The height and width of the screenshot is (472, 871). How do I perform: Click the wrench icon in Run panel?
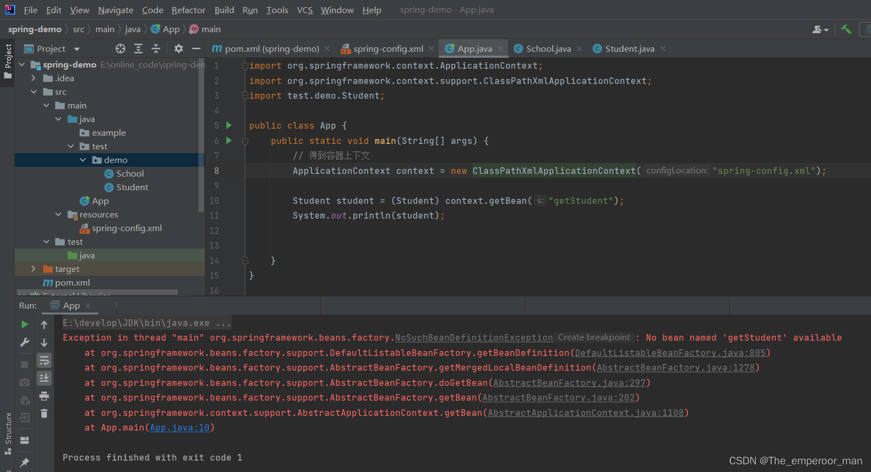[x=25, y=342]
